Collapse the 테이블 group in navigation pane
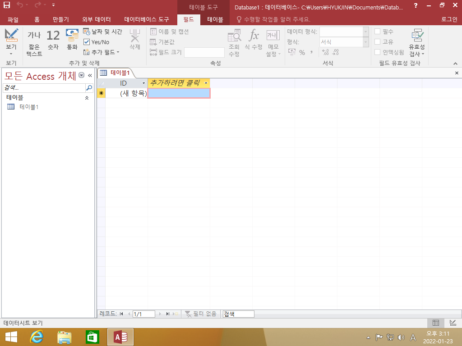This screenshot has height=346, width=462. pos(87,98)
